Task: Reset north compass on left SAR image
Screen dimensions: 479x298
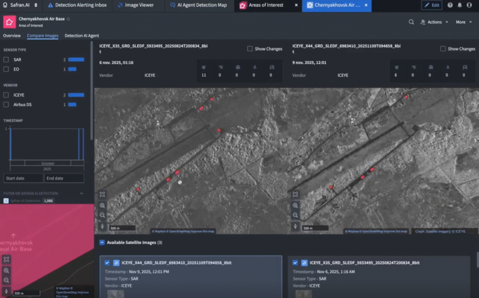Action: (x=102, y=226)
